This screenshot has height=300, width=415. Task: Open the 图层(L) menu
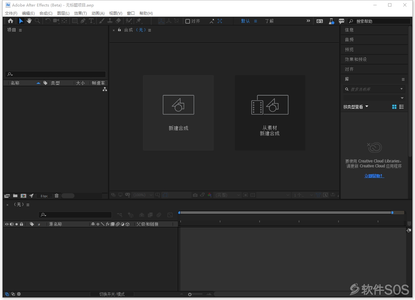coord(63,13)
